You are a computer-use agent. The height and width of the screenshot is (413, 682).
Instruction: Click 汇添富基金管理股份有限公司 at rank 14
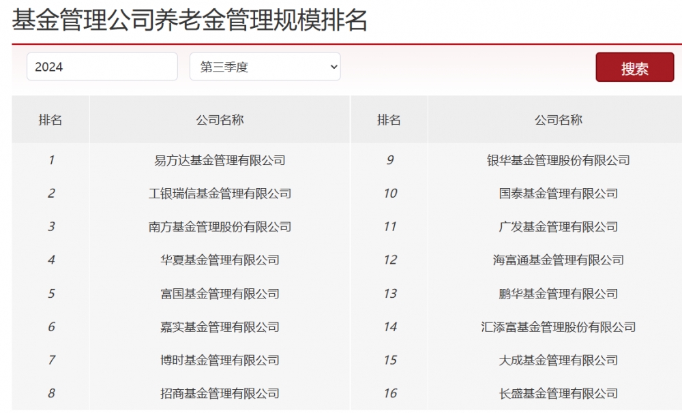click(558, 326)
